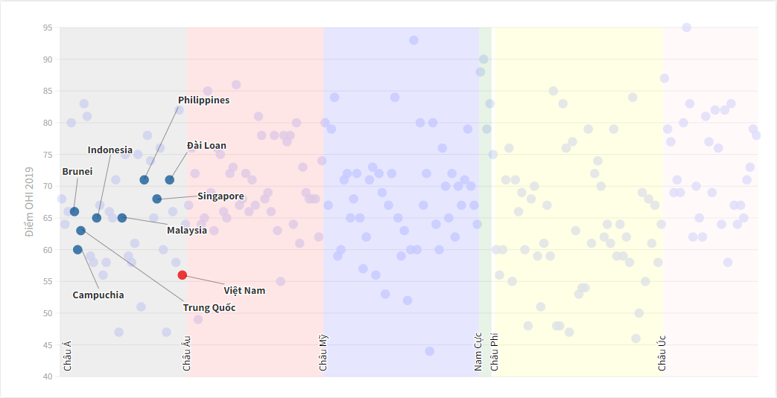Image resolution: width=777 pixels, height=398 pixels.
Task: Click the Trung Quốc text label
Action: (x=209, y=307)
